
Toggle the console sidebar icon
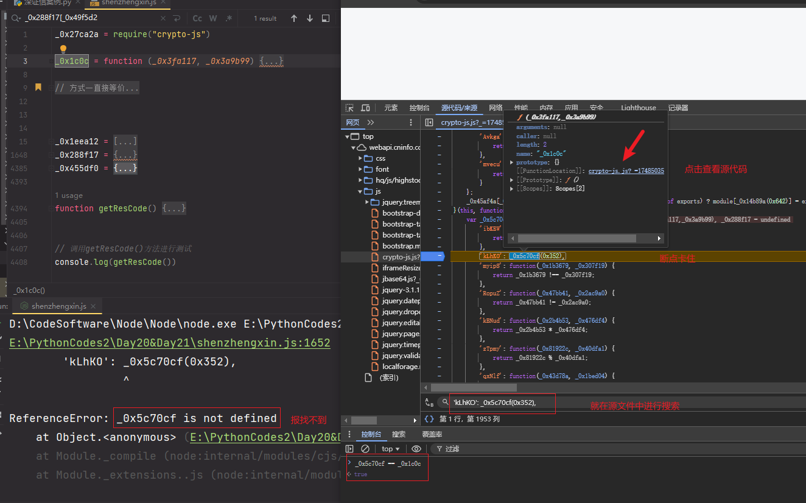(x=349, y=449)
